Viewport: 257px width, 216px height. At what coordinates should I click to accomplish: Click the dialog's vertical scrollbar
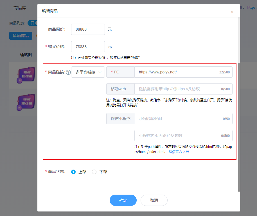tap(239, 127)
